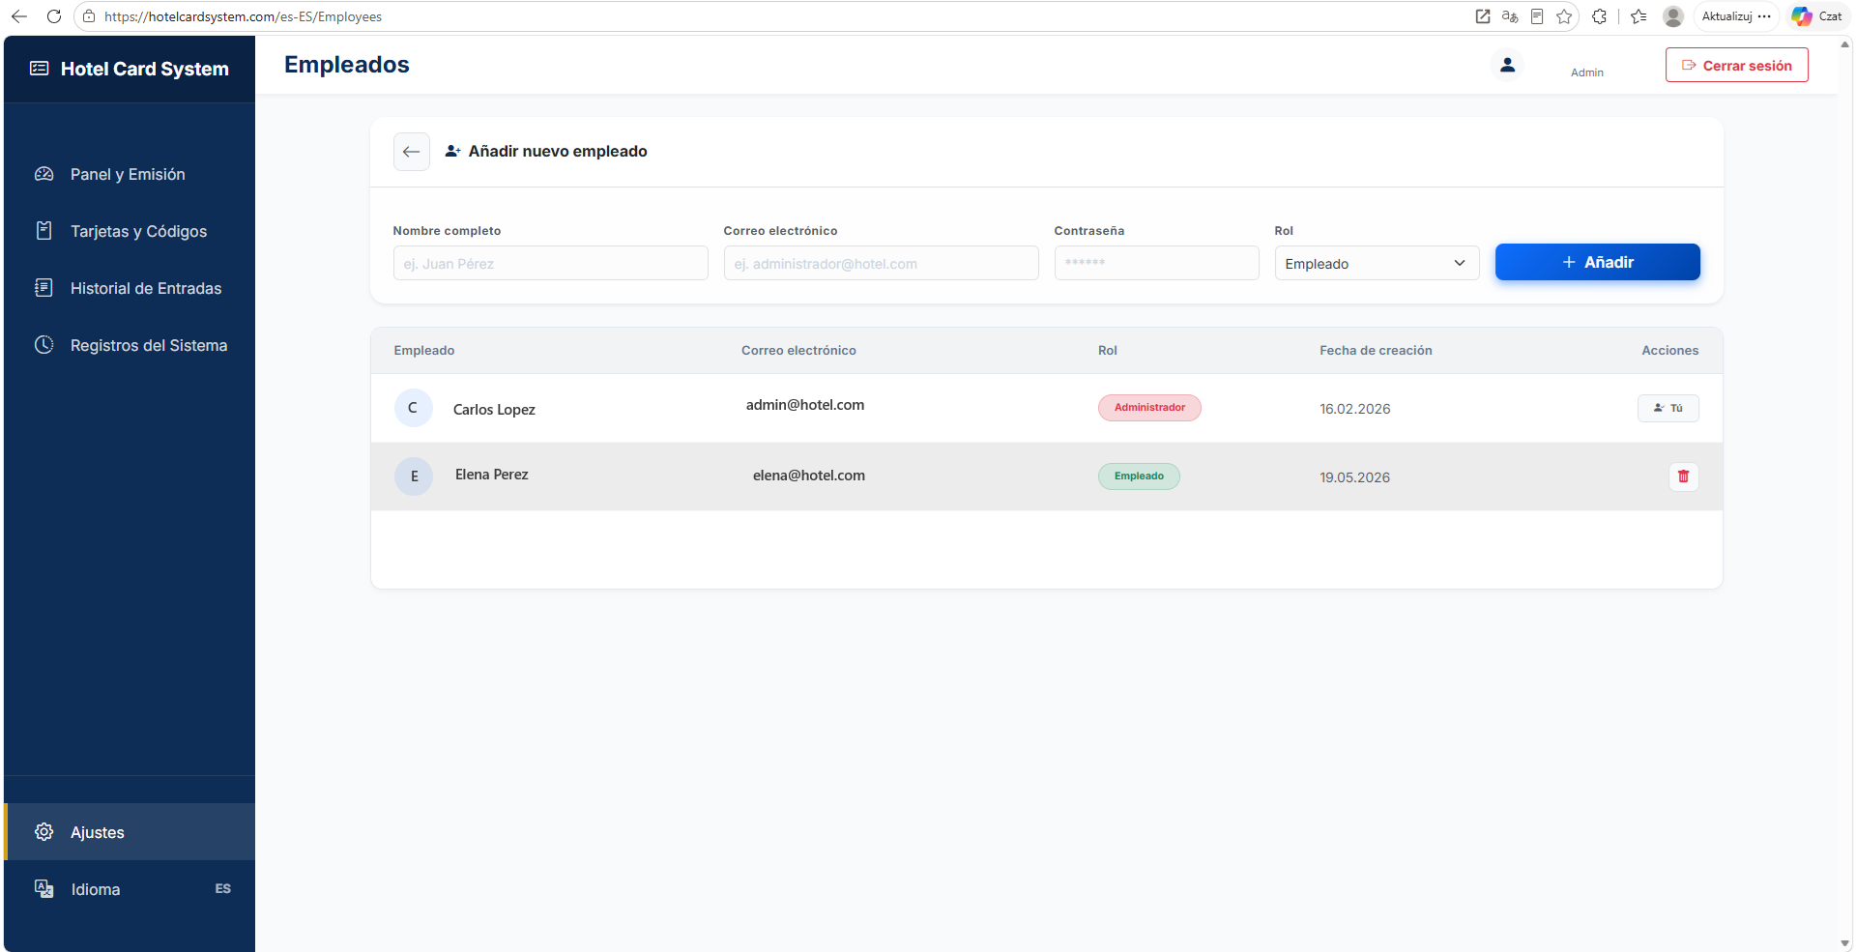Open Panel y Emisión in sidebar
This screenshot has height=952, width=1856.
pyautogui.click(x=130, y=174)
